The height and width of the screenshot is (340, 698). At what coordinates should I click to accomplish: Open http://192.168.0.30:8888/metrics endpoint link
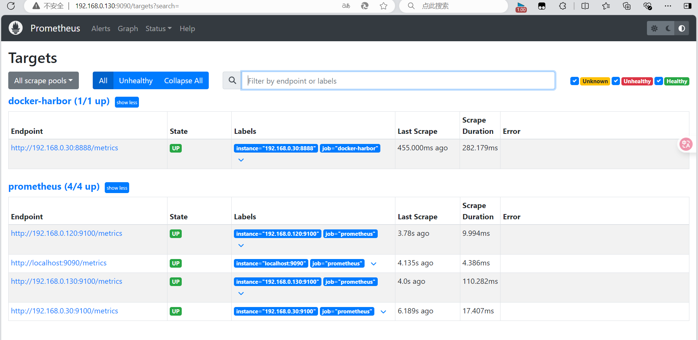pos(65,148)
